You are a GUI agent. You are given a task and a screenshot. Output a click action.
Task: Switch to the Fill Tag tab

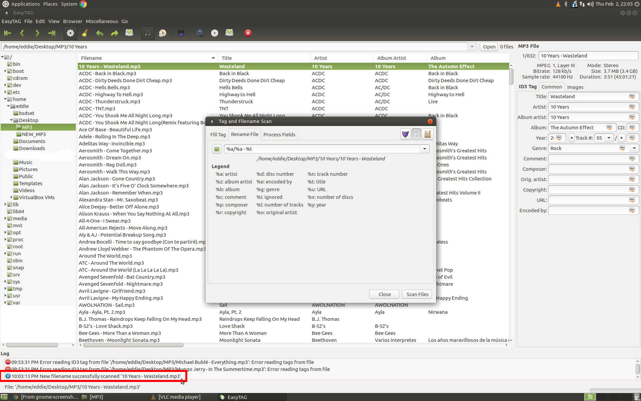coord(218,134)
